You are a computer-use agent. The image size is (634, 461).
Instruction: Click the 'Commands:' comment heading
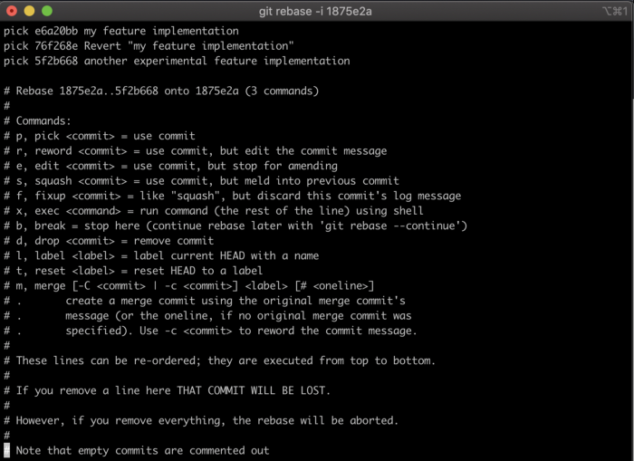43,120
